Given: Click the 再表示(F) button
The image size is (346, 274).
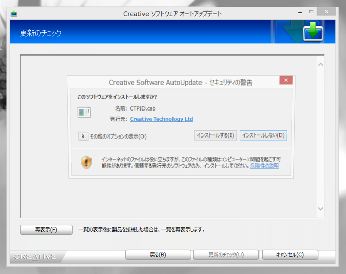Looking at the screenshot, I should point(46,230).
